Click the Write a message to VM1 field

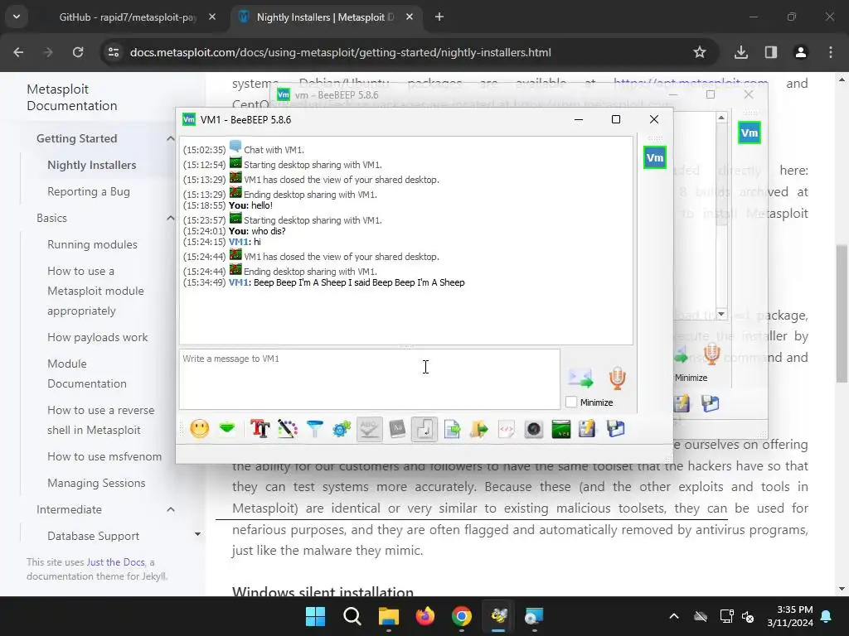click(370, 379)
